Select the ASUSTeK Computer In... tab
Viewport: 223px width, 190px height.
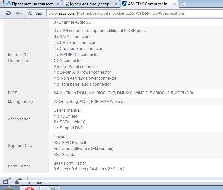click(x=149, y=4)
